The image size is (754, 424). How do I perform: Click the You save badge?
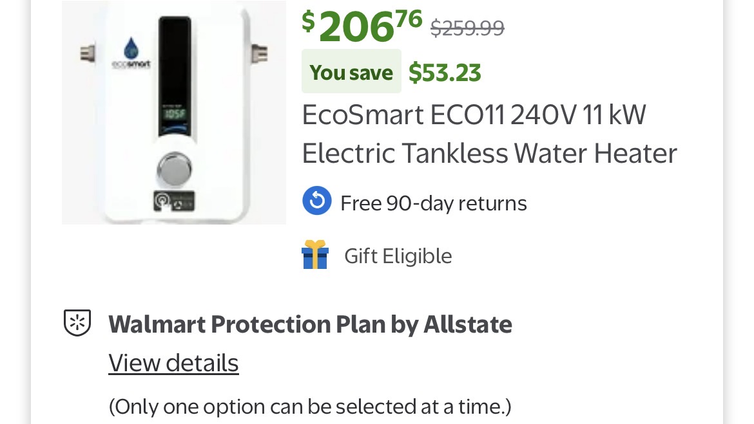click(x=351, y=73)
